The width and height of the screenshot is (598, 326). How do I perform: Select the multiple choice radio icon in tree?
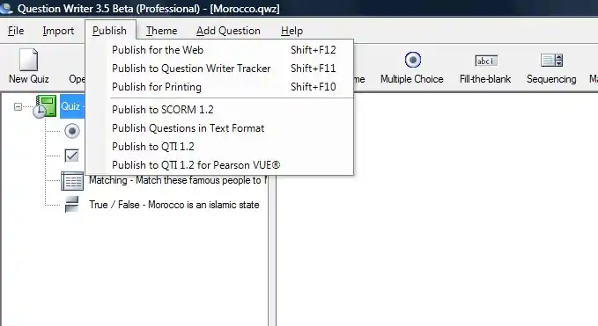pyautogui.click(x=72, y=131)
